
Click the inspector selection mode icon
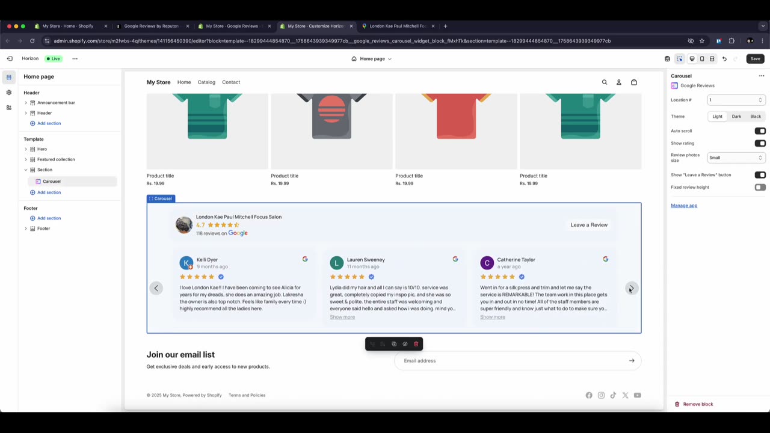(x=680, y=58)
